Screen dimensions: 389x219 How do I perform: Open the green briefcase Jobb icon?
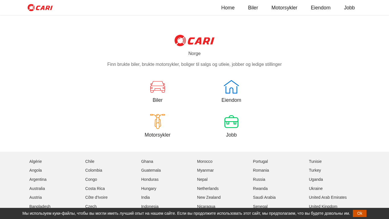coord(231,121)
